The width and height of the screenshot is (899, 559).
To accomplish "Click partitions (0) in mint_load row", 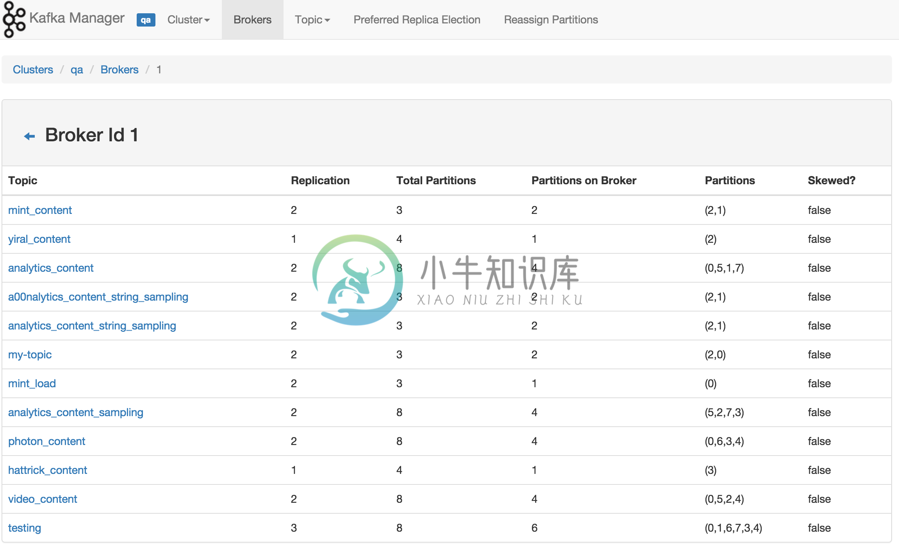I will [x=710, y=383].
